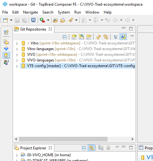The image size is (153, 161).
Task: Switch to the Resource perspective icon
Action: [x=6, y=42]
